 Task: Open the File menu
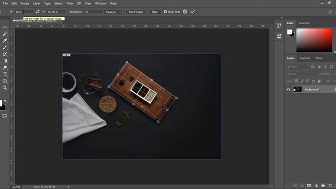tap(5, 4)
